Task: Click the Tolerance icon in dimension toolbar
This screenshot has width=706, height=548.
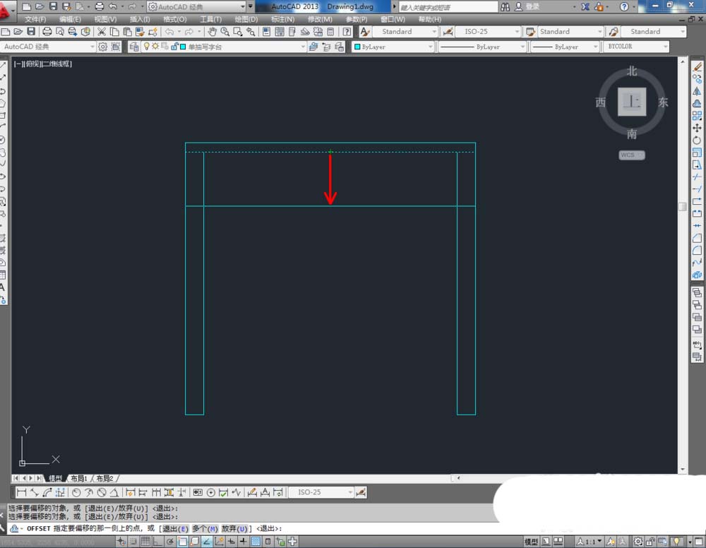Action: point(198,492)
